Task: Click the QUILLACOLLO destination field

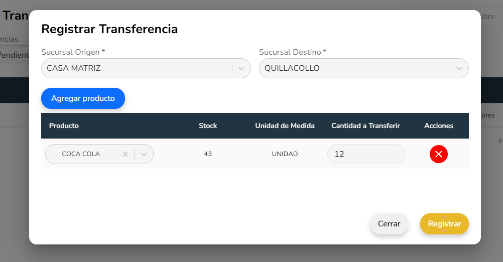Action: 353,68
